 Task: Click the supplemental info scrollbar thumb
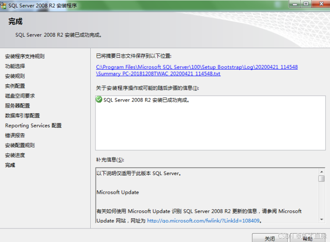point(322,179)
